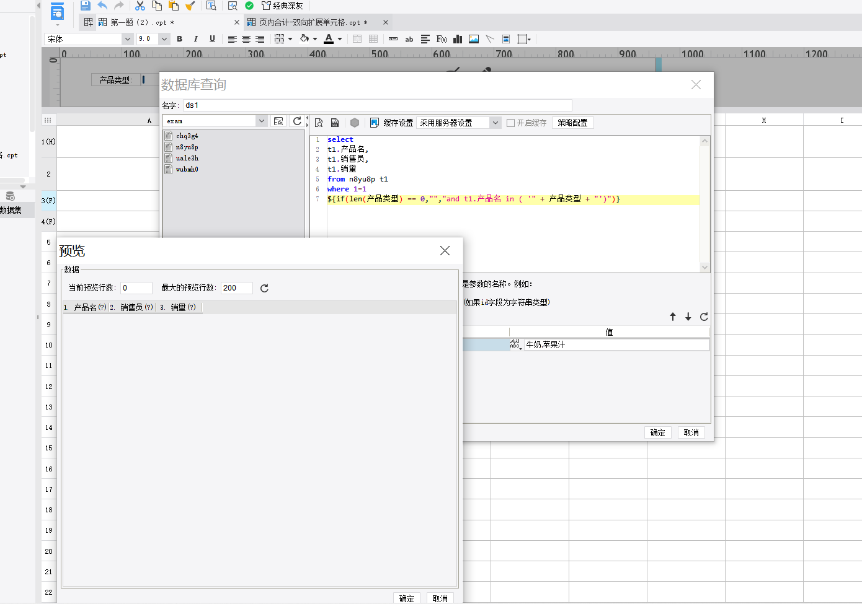Screen dimensions: 862x604
Task: Select the n8yu8p table in list
Action: pos(187,147)
